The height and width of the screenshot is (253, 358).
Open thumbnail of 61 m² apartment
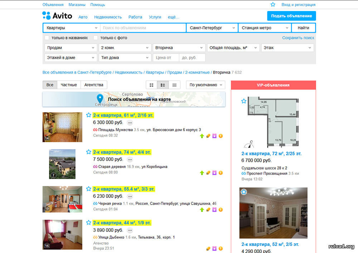coord(62,127)
